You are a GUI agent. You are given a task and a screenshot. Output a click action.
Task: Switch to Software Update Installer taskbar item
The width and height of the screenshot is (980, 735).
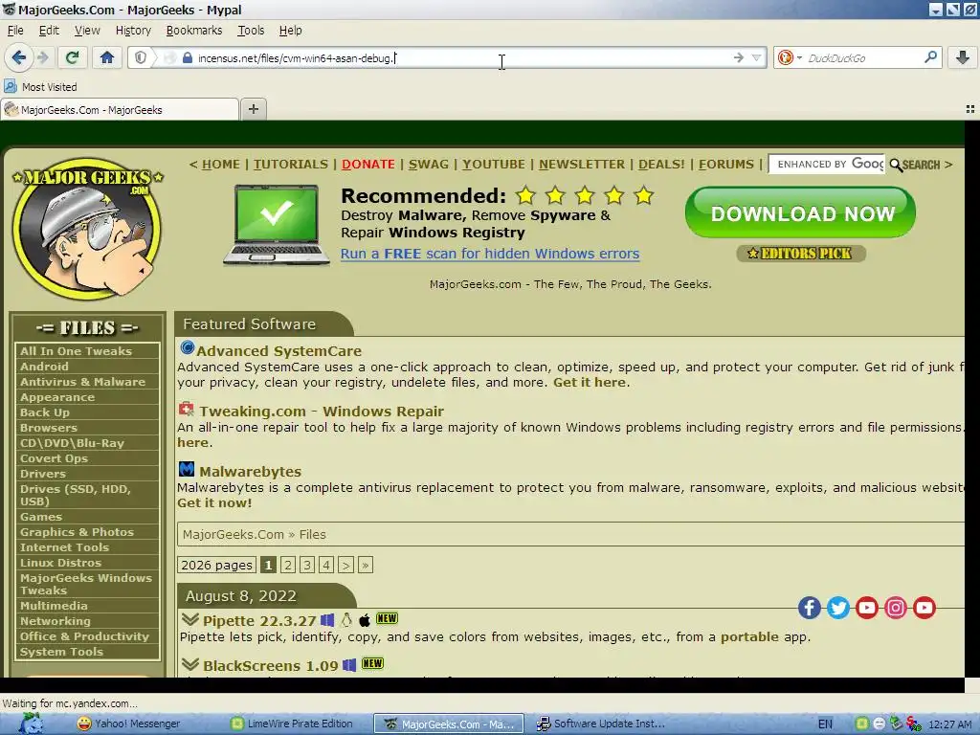[x=603, y=724]
